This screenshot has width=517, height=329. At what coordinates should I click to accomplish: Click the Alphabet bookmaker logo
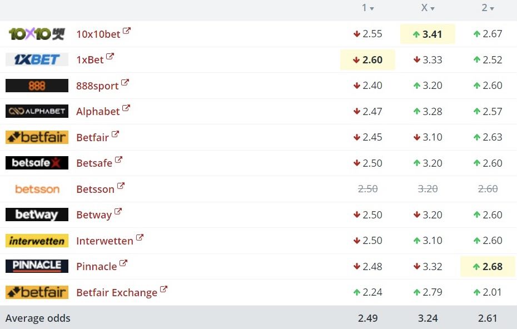(x=37, y=111)
